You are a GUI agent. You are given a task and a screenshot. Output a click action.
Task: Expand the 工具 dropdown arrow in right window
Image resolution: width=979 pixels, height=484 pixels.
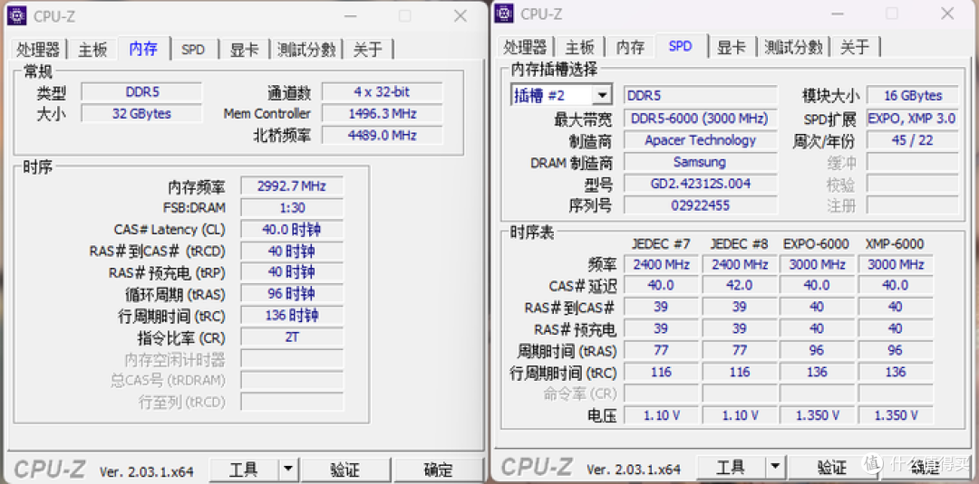[x=775, y=467]
